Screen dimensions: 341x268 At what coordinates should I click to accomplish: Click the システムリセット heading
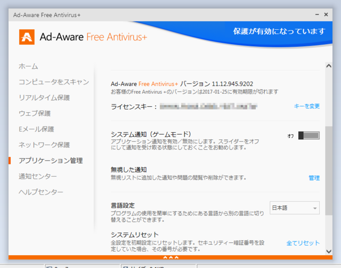[x=135, y=234]
